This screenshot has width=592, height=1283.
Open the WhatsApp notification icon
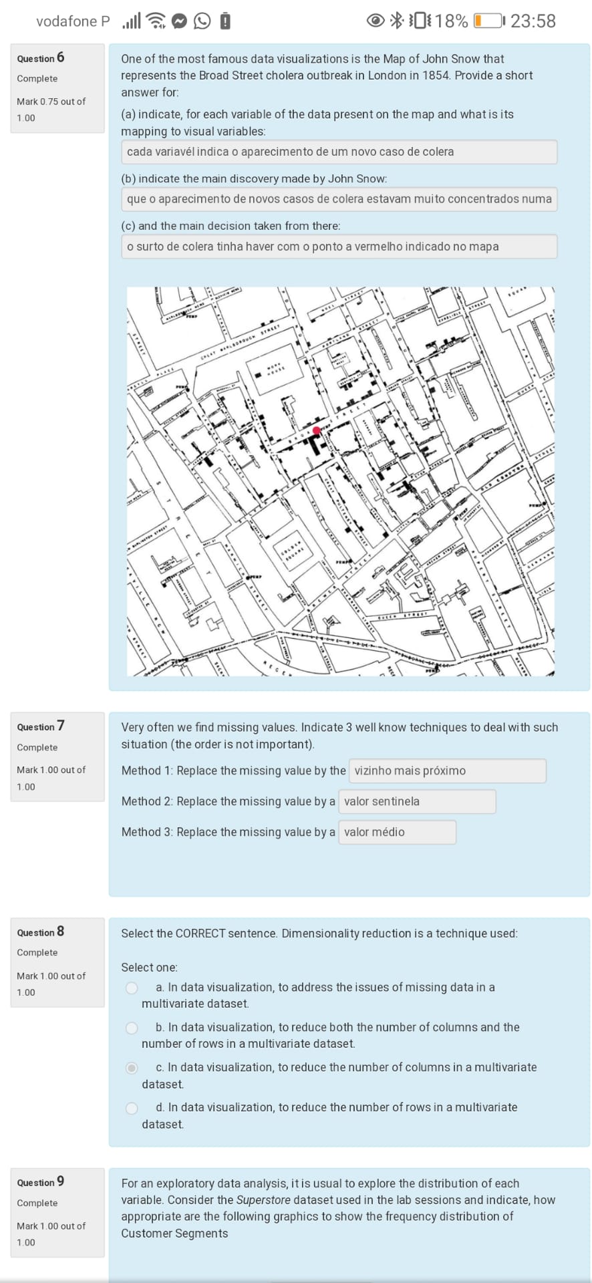202,21
